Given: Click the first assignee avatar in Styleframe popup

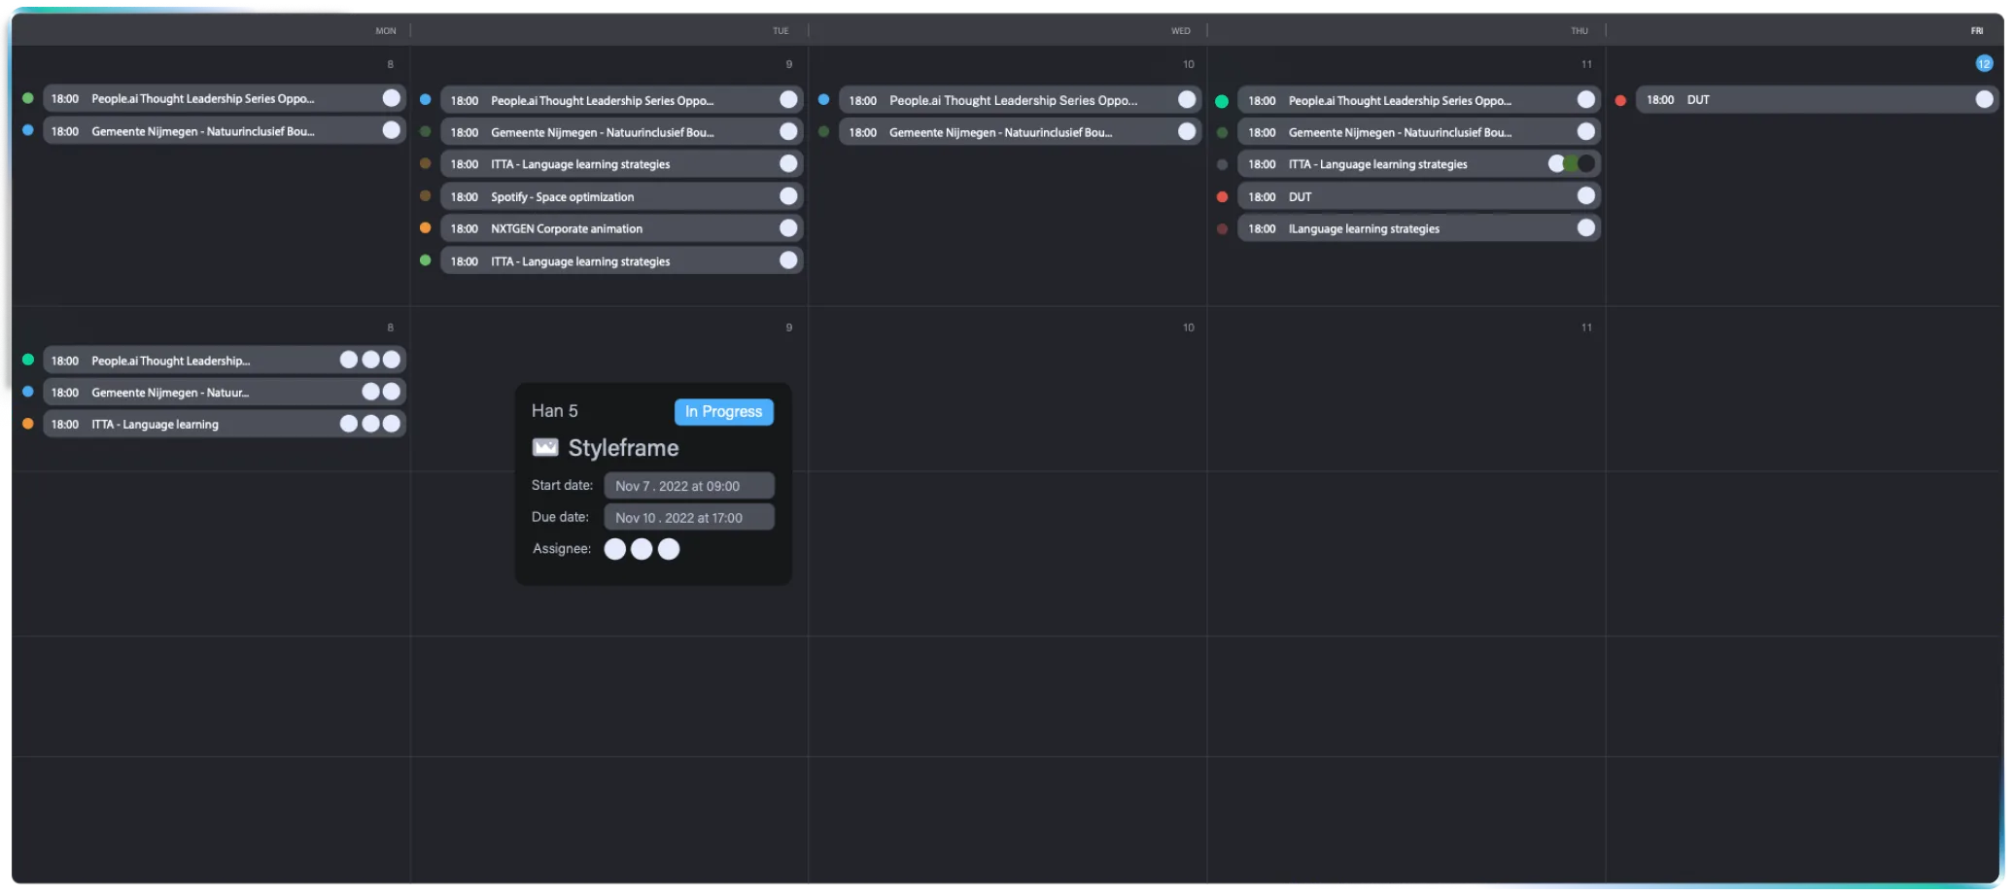Looking at the screenshot, I should point(614,549).
